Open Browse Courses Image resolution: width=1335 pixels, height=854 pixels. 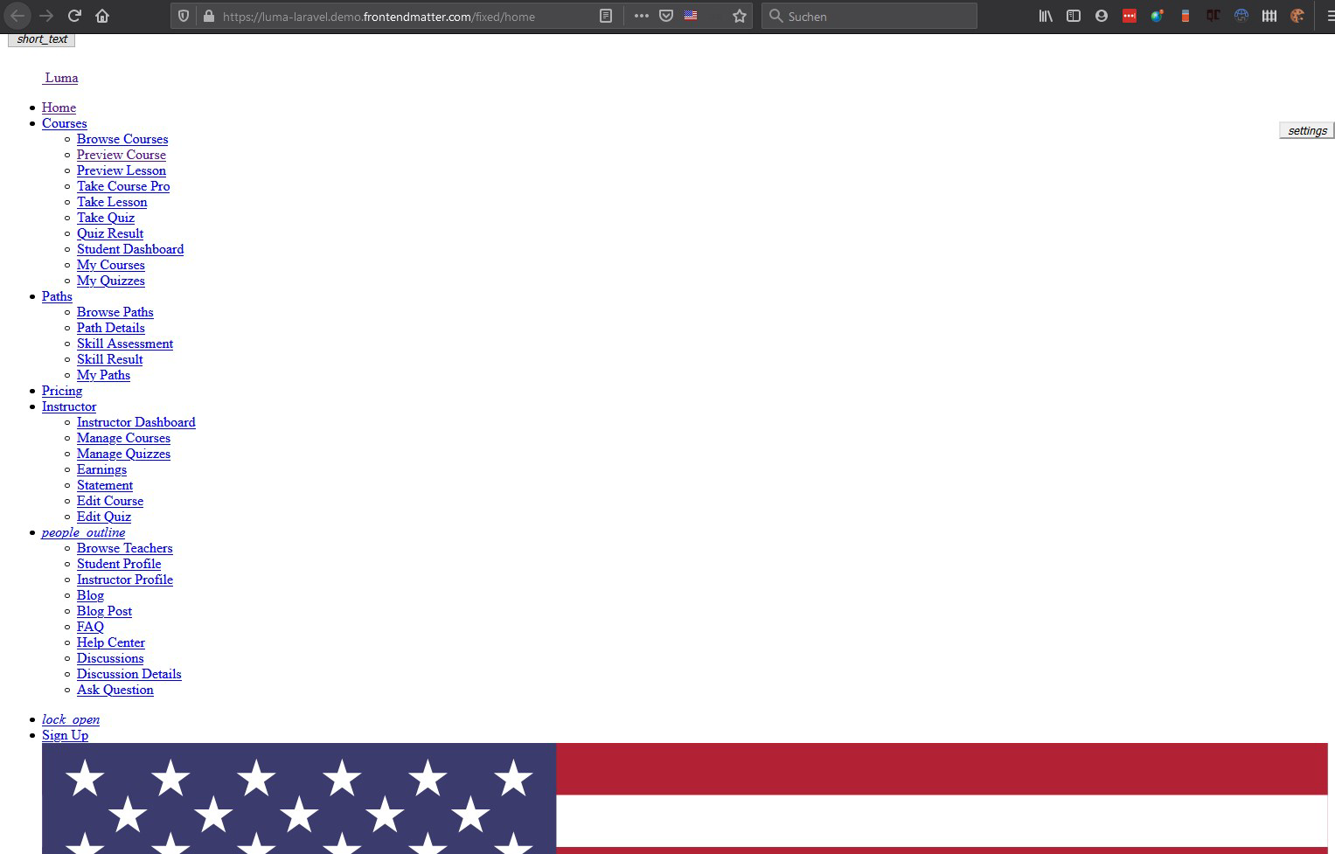122,139
